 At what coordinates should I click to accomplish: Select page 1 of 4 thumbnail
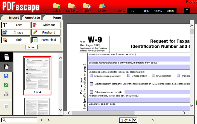(37, 75)
